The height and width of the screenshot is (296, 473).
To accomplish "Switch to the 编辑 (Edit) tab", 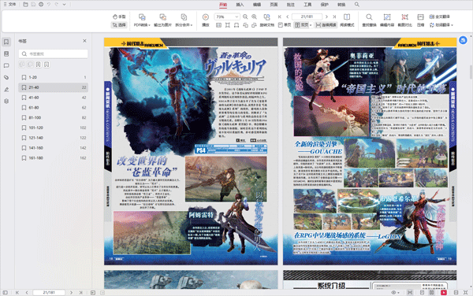I will (257, 5).
